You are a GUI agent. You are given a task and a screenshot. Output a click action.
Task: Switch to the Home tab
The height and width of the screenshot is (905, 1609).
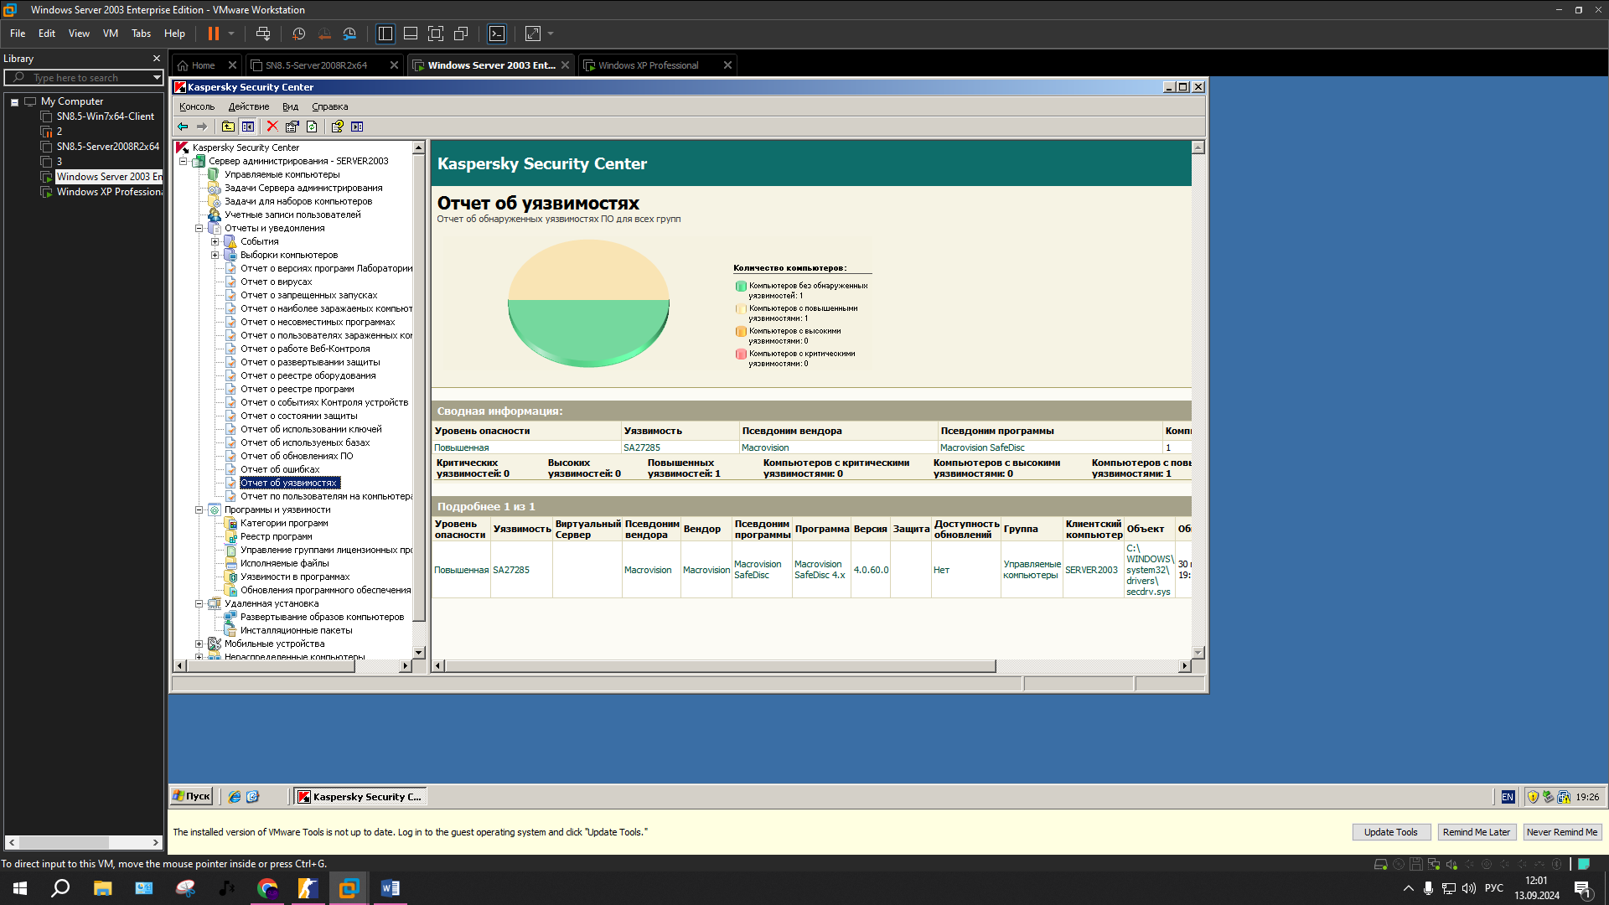coord(203,65)
